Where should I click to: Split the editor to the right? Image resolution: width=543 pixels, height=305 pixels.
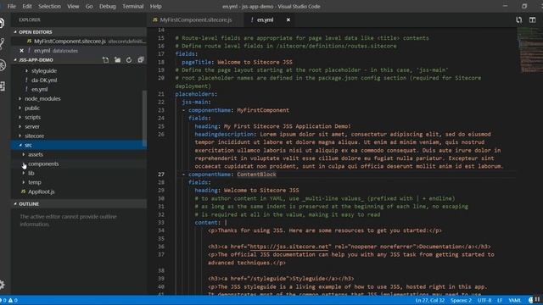pos(532,19)
